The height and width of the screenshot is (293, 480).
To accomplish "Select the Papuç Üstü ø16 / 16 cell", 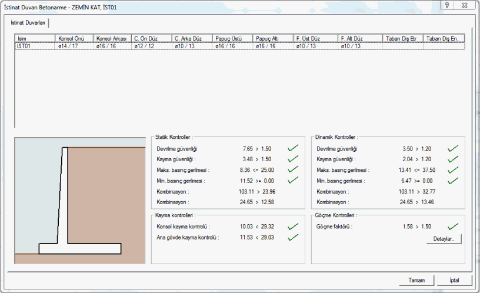I will point(232,45).
